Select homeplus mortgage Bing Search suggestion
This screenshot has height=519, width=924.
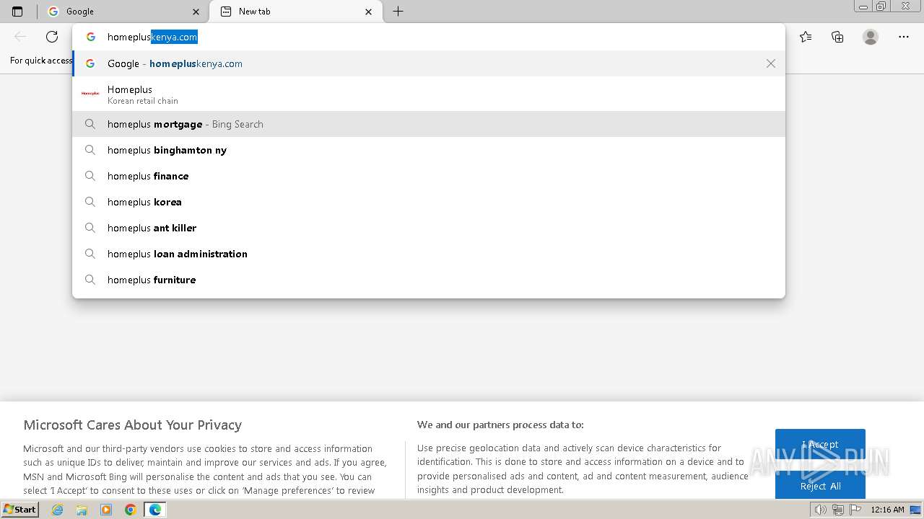pos(429,124)
